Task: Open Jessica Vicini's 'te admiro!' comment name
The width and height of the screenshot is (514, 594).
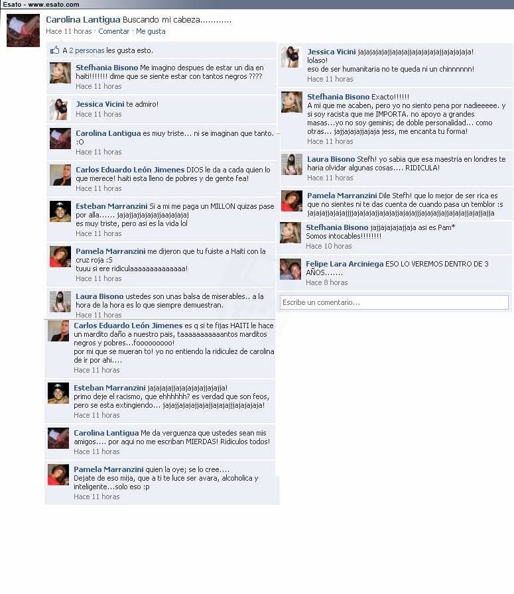Action: point(100,104)
